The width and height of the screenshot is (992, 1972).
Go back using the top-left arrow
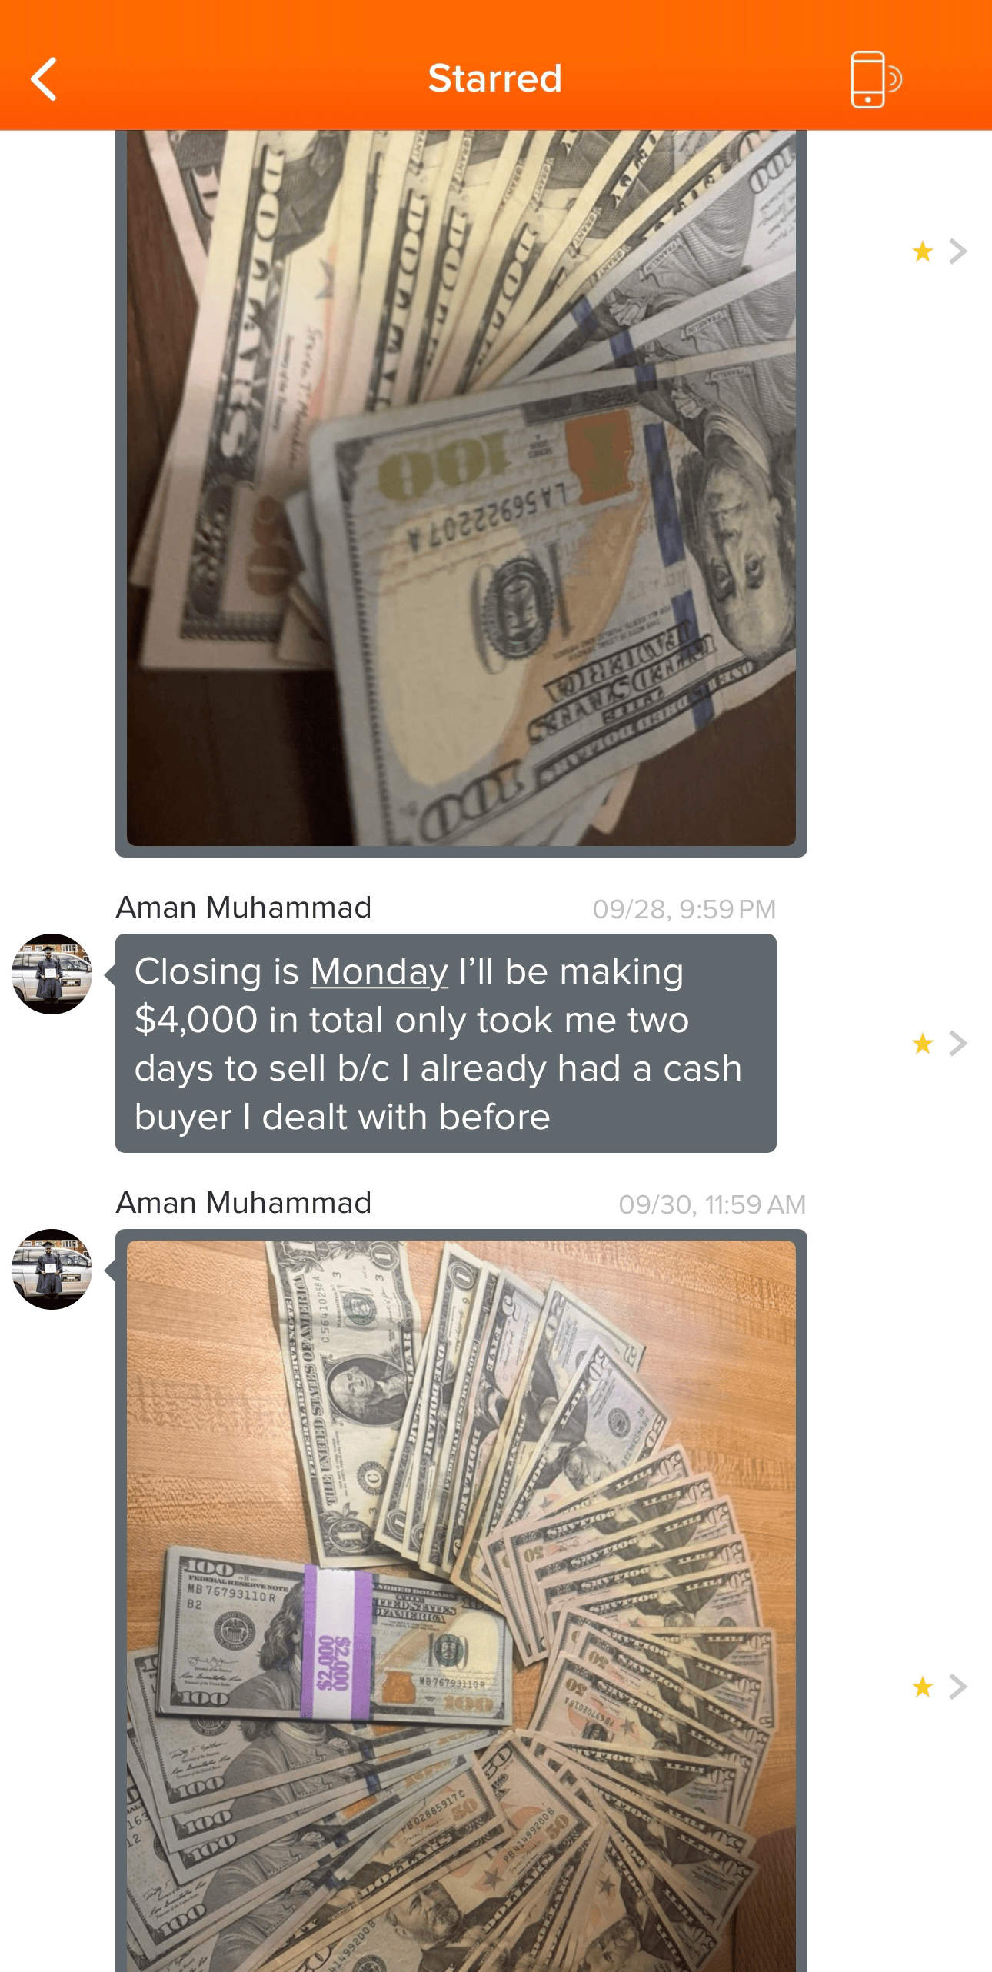coord(45,78)
